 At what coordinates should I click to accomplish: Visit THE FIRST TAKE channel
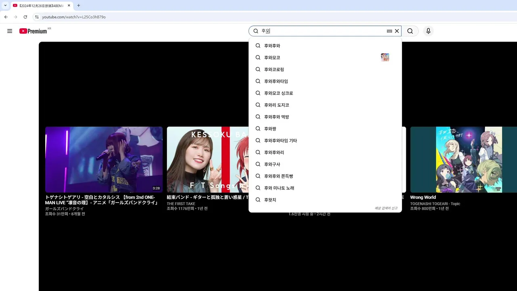(181, 204)
